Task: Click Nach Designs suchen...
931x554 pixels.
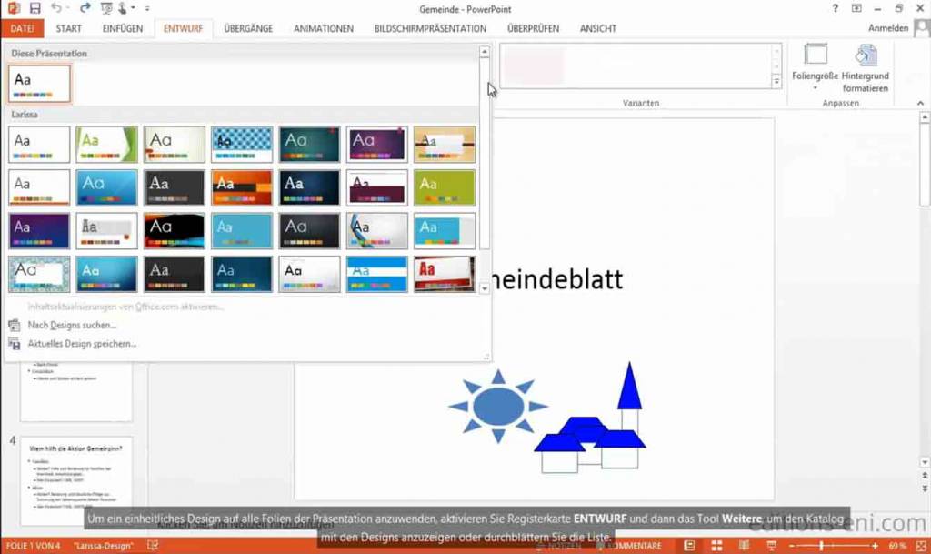Action: [72, 325]
